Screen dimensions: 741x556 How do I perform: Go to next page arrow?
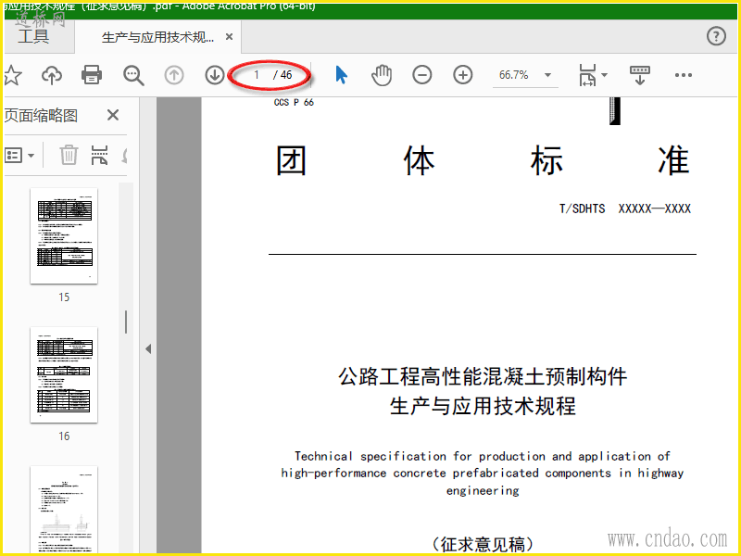tap(215, 75)
